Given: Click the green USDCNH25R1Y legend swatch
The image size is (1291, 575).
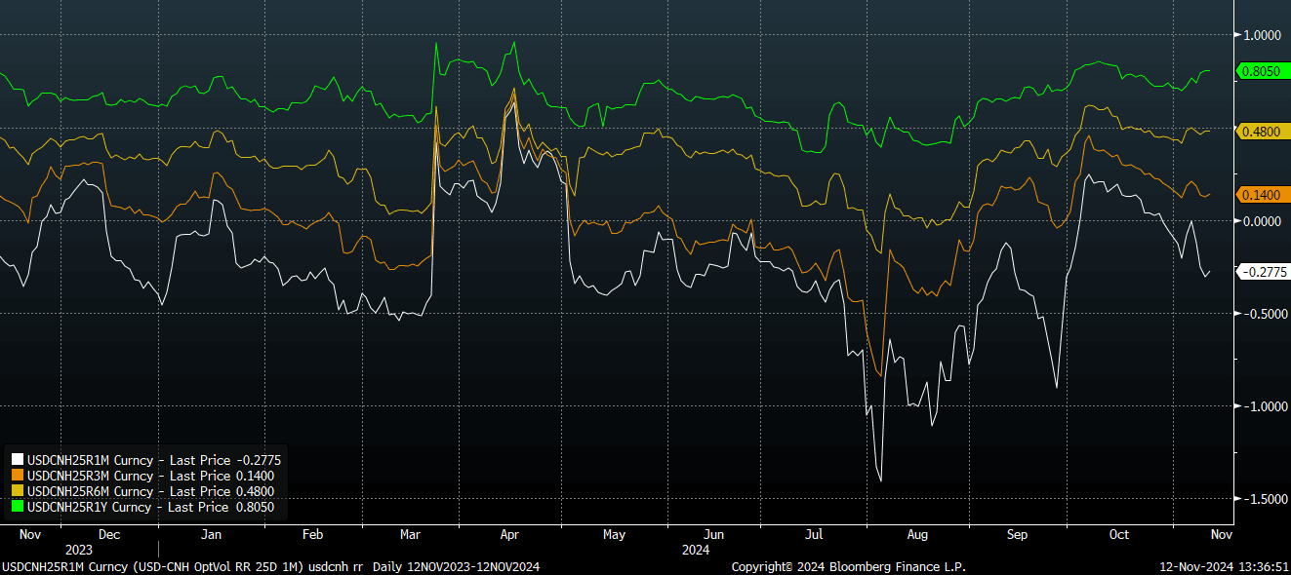Looking at the screenshot, I should tap(17, 507).
